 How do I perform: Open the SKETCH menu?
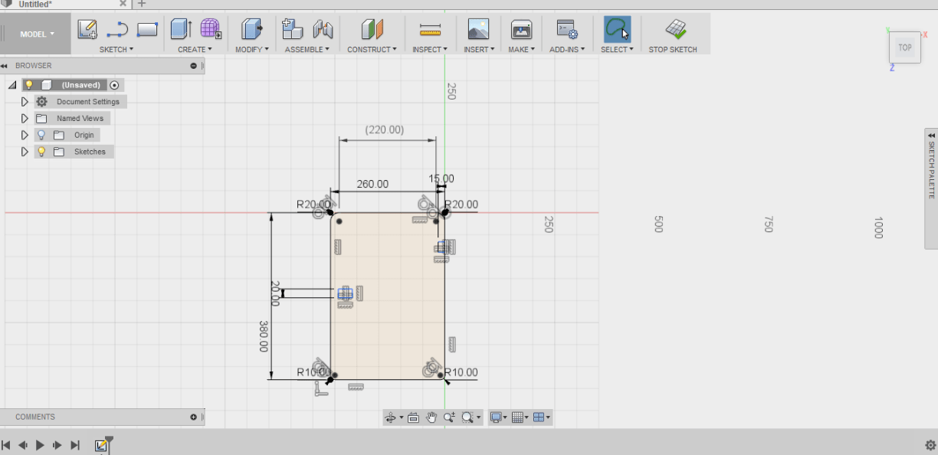(x=116, y=49)
